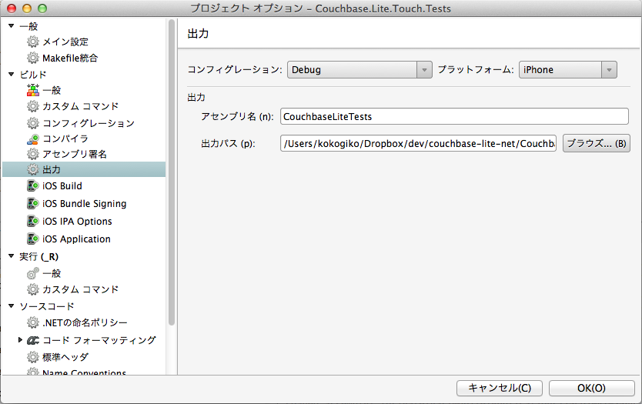Open アセンブリ署名 settings page
The height and width of the screenshot is (404, 642).
75,154
